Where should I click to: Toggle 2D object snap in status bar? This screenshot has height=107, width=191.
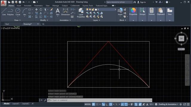(x=126, y=104)
